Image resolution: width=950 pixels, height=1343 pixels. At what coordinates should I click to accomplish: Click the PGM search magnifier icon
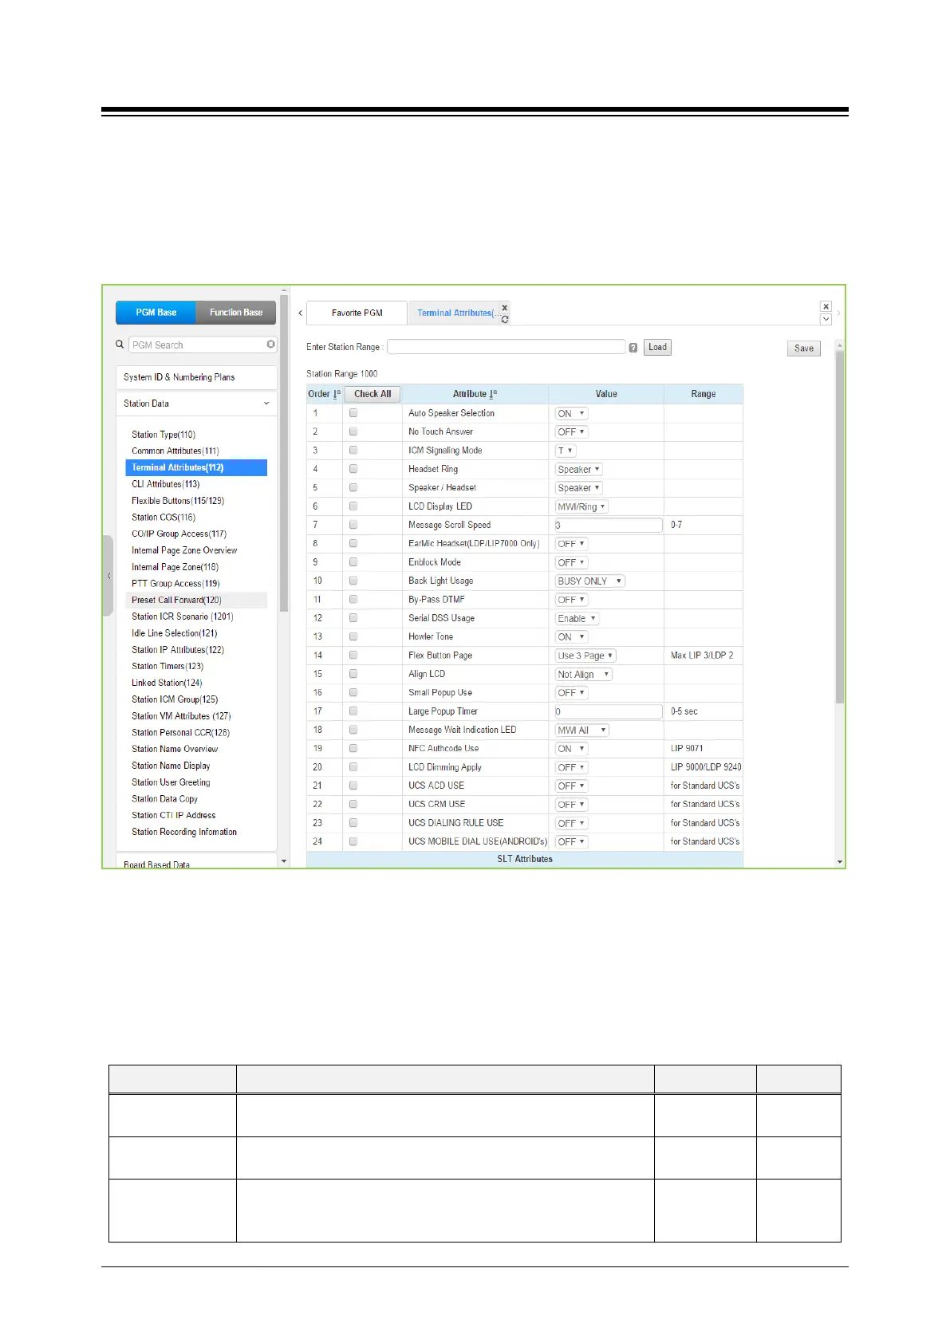point(120,345)
